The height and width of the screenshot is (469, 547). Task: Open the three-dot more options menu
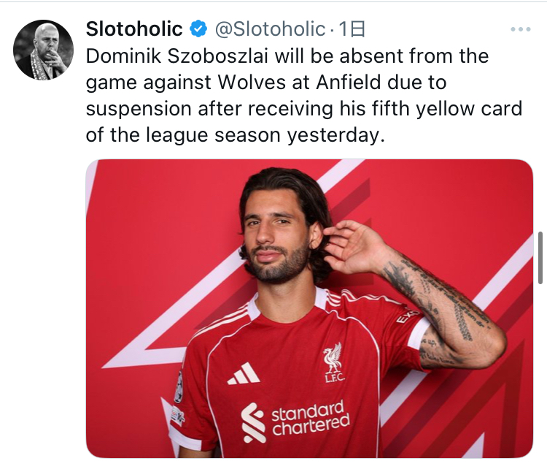coord(520,30)
